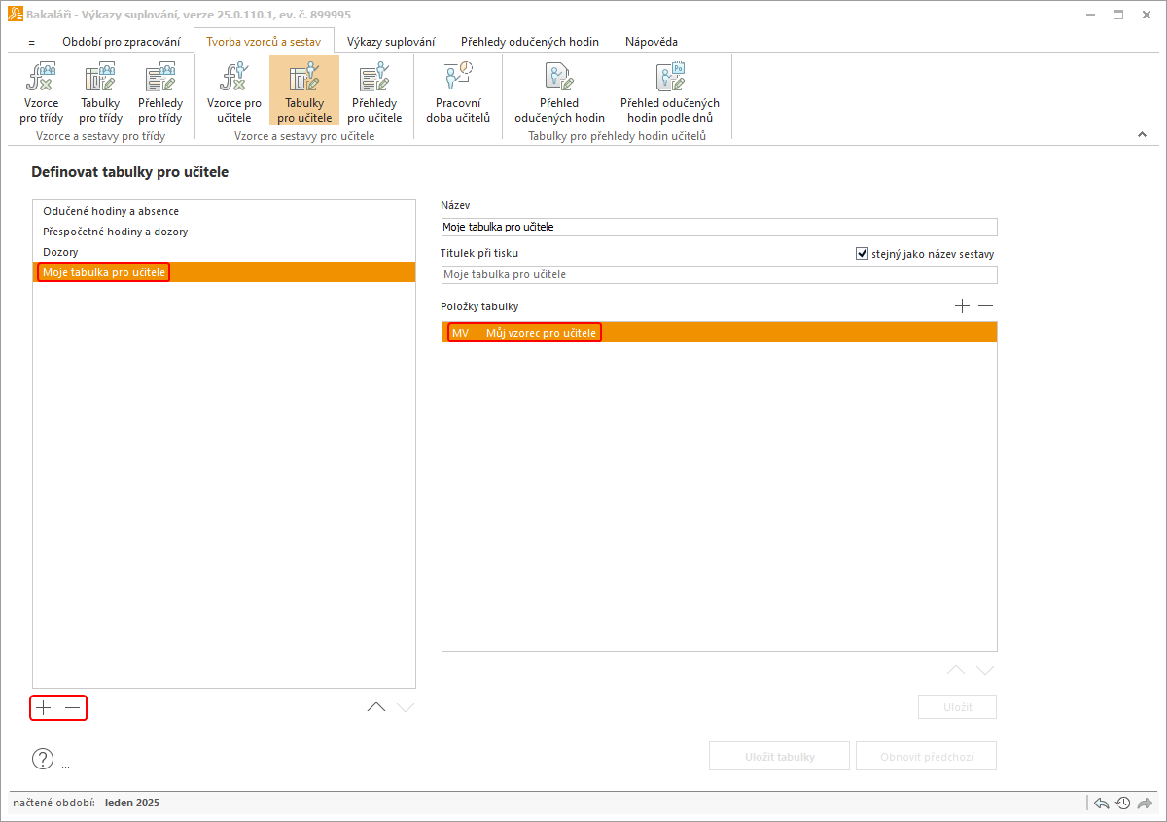The width and height of the screenshot is (1167, 822).
Task: Open Vzorce pro učitele tool
Action: point(234,91)
